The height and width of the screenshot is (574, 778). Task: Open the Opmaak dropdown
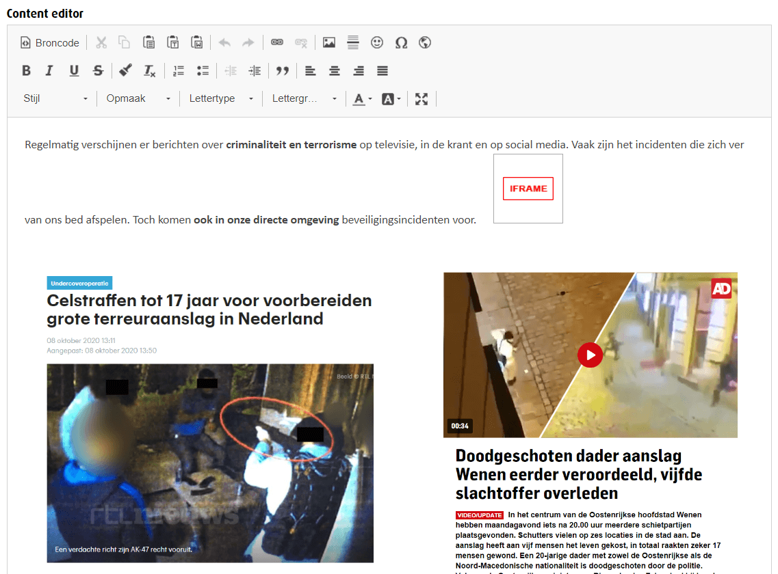click(x=138, y=98)
